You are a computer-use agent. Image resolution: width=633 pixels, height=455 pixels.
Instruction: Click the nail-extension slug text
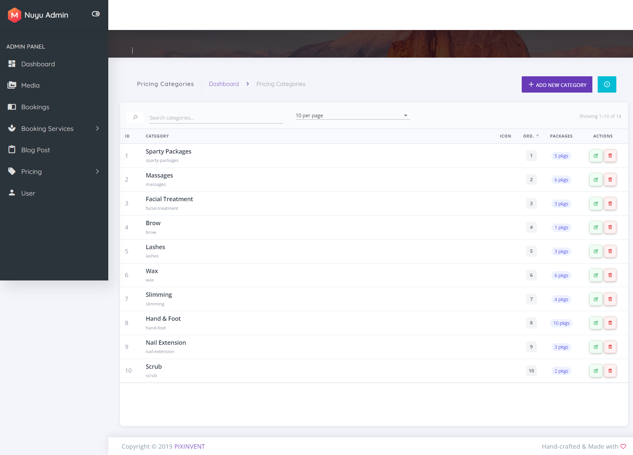coord(160,352)
